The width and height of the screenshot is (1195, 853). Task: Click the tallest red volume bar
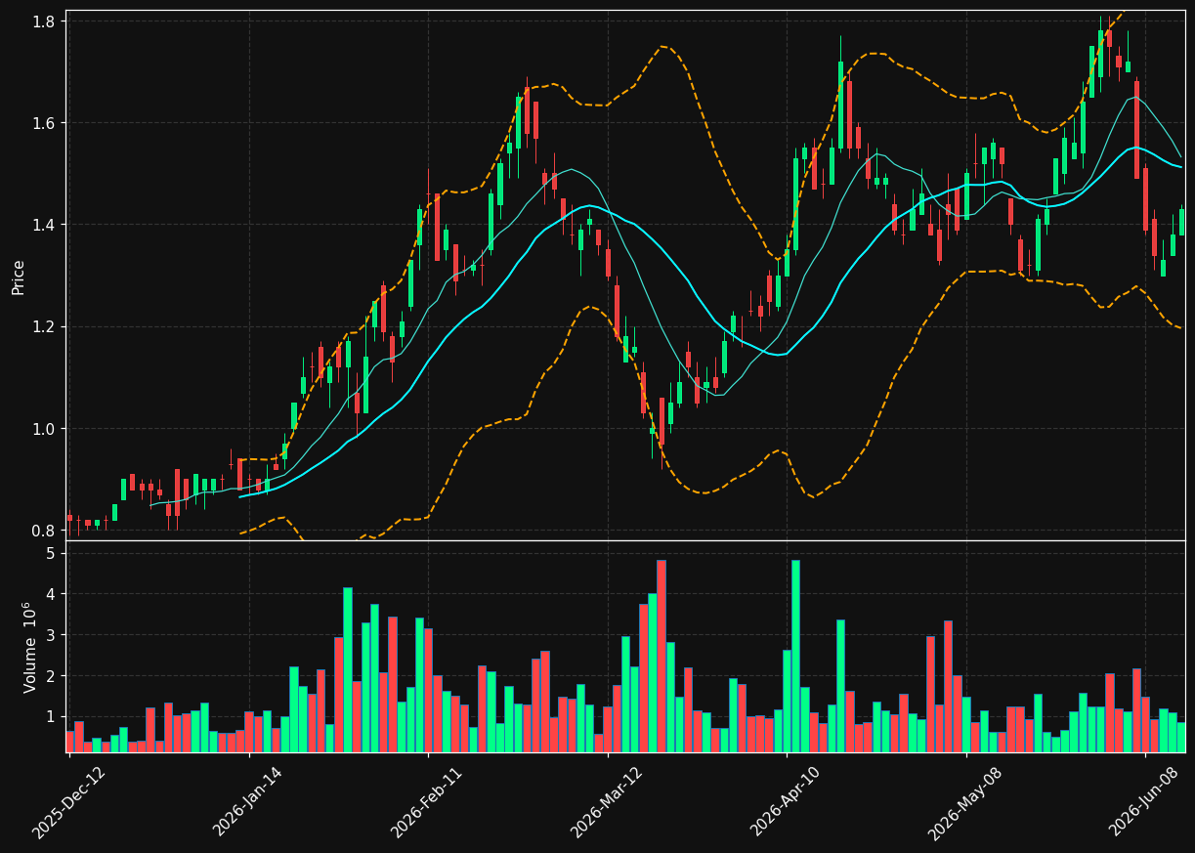[x=662, y=656]
